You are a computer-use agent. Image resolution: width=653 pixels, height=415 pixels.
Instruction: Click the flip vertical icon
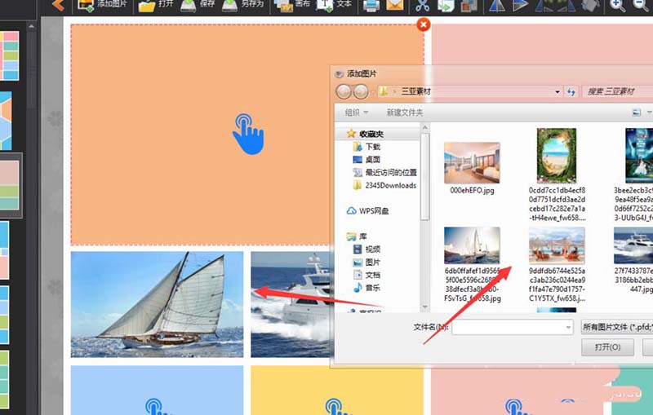pyautogui.click(x=520, y=5)
